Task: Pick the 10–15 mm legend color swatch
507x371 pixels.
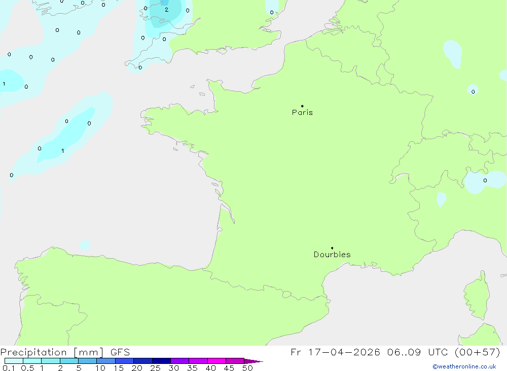Action: [106, 361]
